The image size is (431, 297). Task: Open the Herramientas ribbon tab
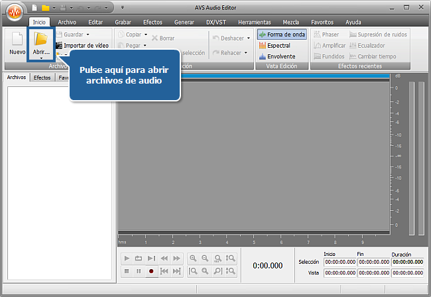(253, 22)
